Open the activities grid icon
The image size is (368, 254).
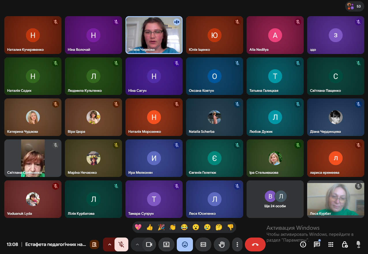click(x=331, y=244)
